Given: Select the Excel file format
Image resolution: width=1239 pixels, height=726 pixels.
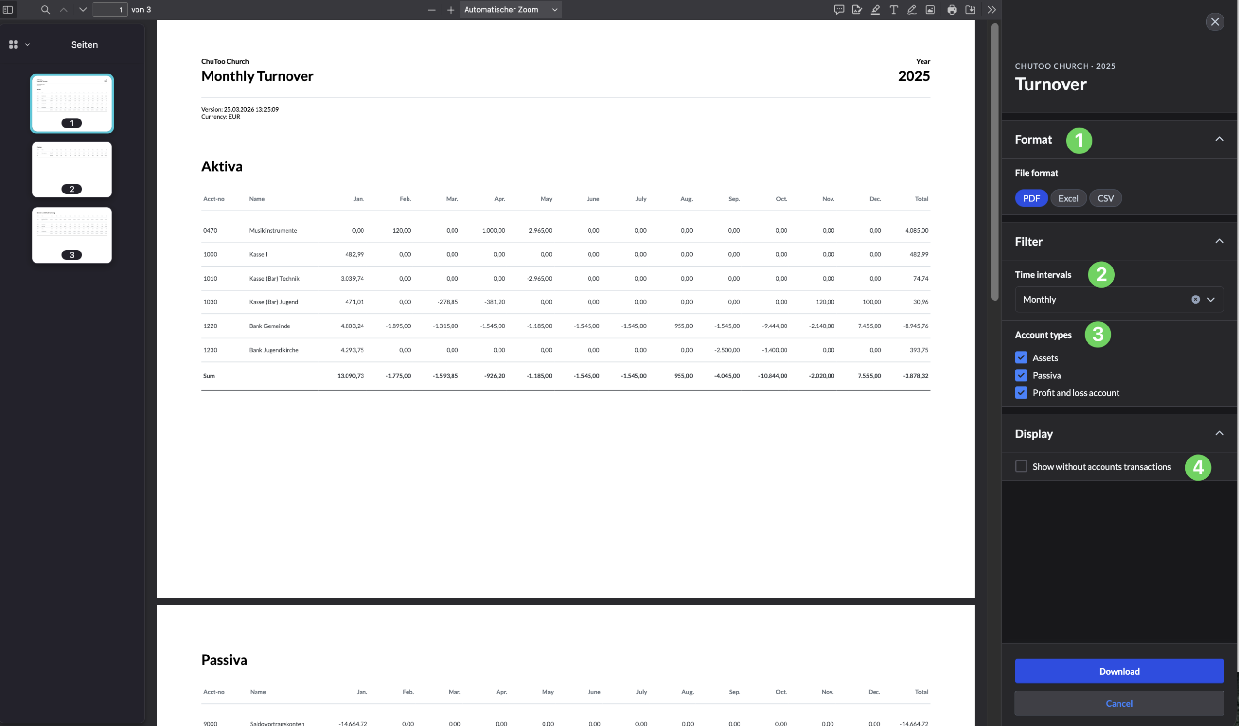Looking at the screenshot, I should (x=1068, y=198).
